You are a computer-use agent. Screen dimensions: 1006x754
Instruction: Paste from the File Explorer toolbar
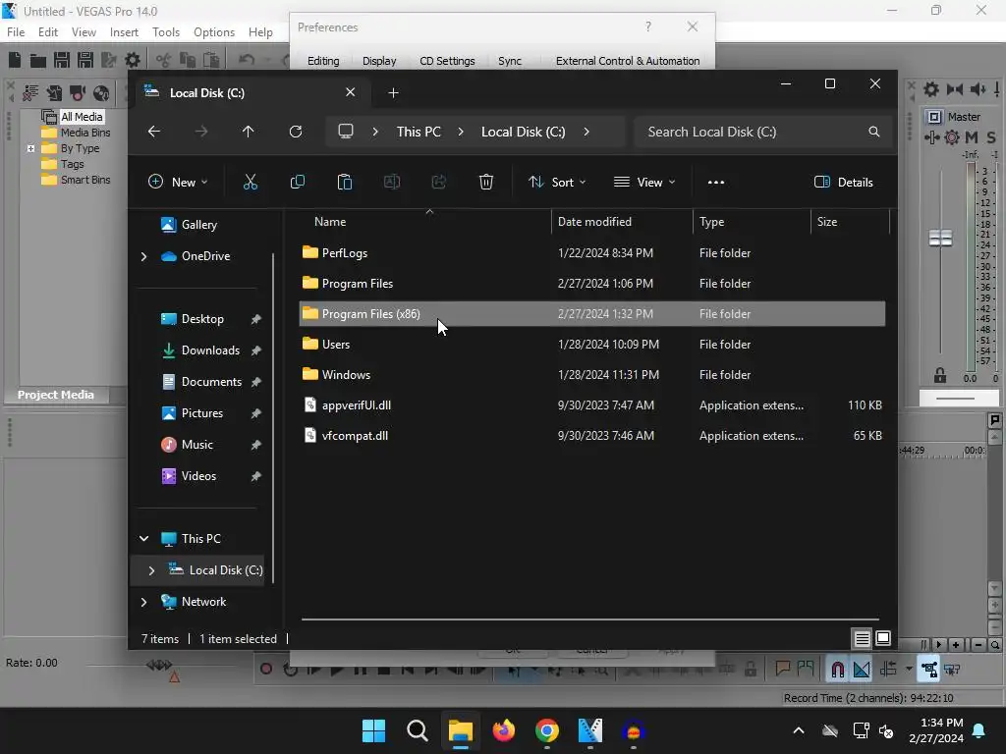click(345, 182)
